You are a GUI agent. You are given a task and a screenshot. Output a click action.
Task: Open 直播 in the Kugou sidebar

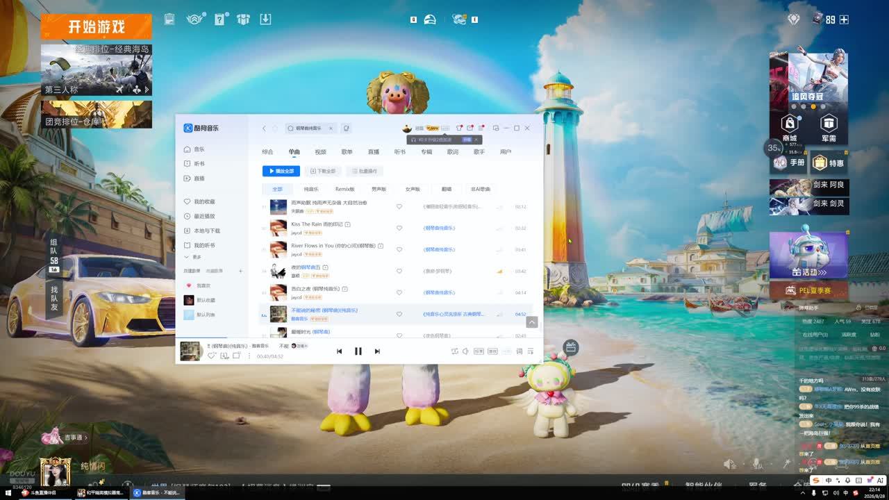pos(194,178)
